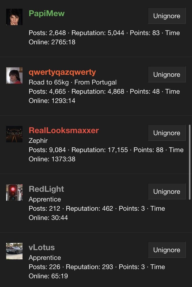Screen dimensions: 192x287
Task: Click the vertical scrollbar on the right
Action: [190, 162]
